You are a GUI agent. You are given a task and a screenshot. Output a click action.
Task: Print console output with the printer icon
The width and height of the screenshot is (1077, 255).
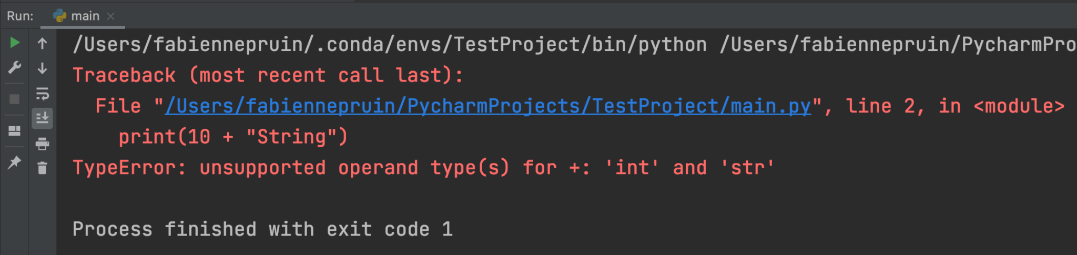(43, 144)
